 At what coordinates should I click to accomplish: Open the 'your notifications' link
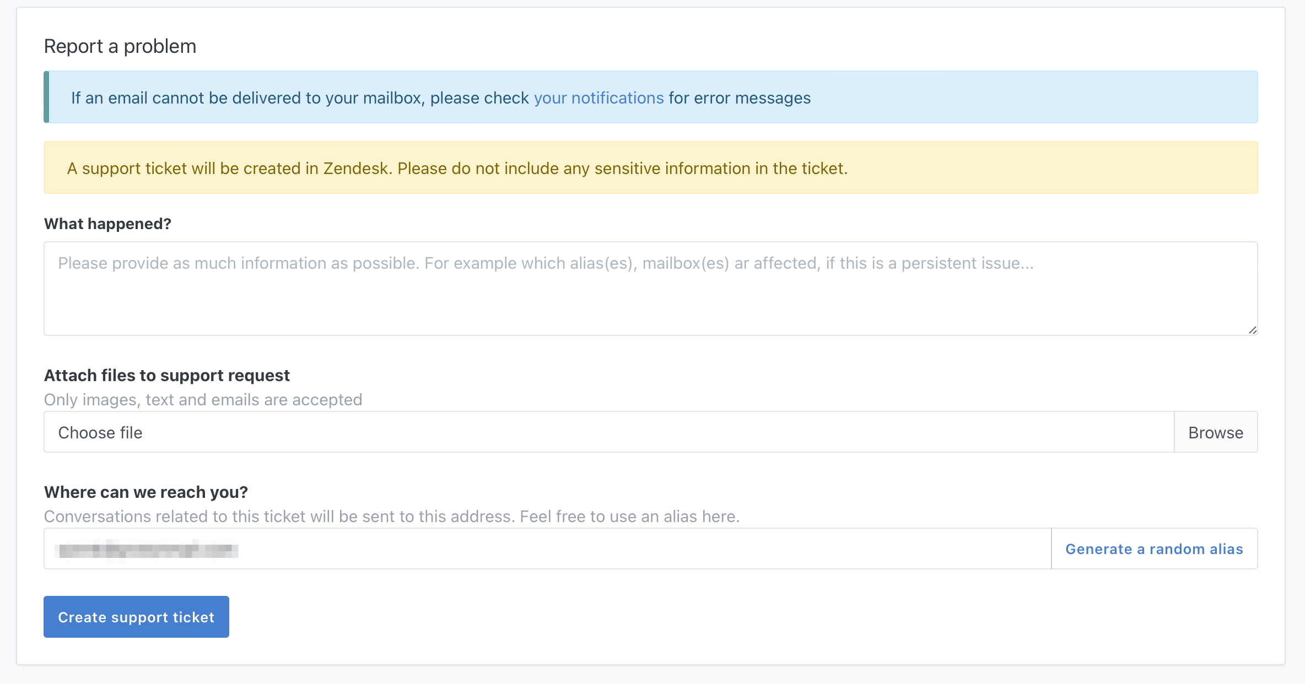(598, 98)
